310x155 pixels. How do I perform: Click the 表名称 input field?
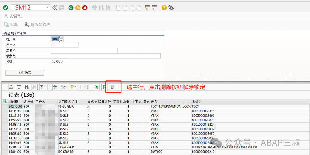click(84, 50)
